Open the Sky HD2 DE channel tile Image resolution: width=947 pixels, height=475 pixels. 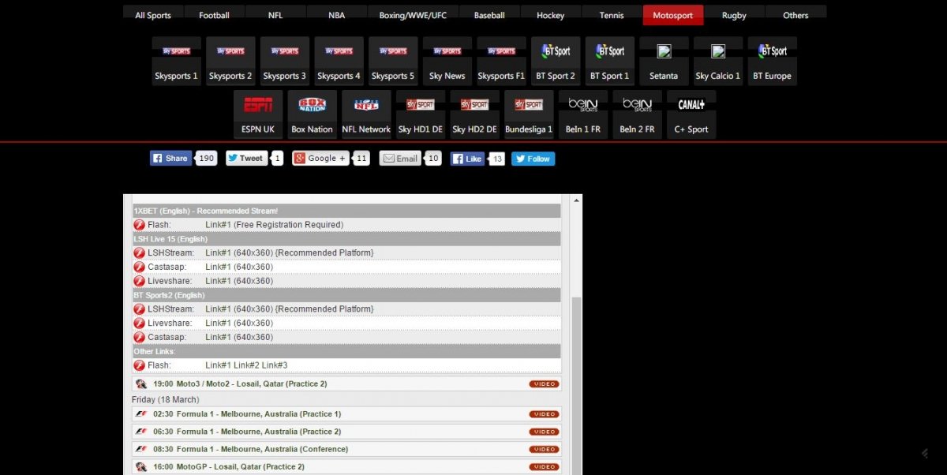tap(475, 114)
